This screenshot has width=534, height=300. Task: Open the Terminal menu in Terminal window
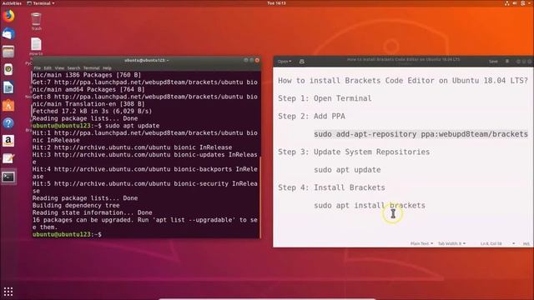(x=91, y=68)
